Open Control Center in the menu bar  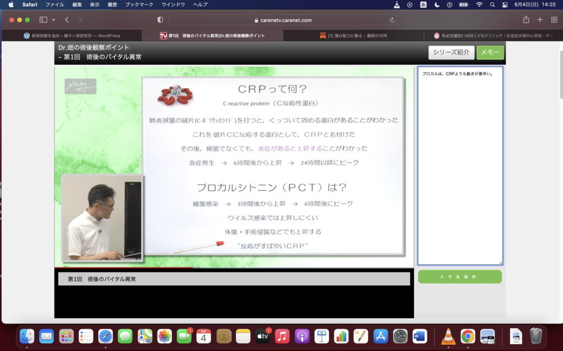[x=505, y=4]
